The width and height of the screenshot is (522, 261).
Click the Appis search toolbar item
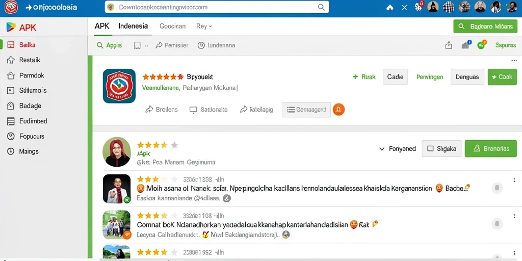tap(109, 45)
